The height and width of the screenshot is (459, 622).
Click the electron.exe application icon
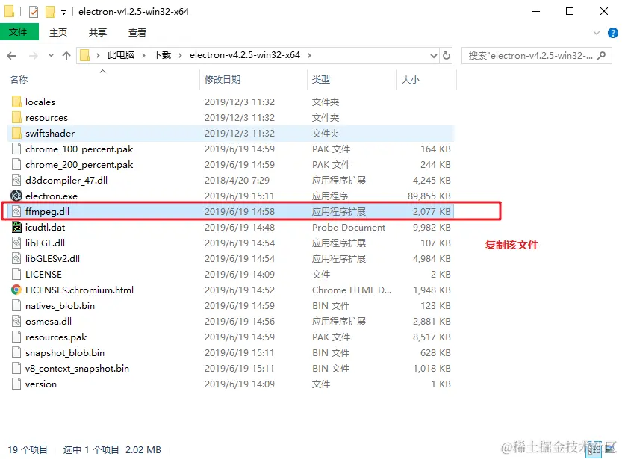pos(16,196)
